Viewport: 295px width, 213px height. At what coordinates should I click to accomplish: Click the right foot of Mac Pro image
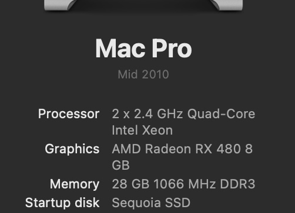tap(227, 5)
